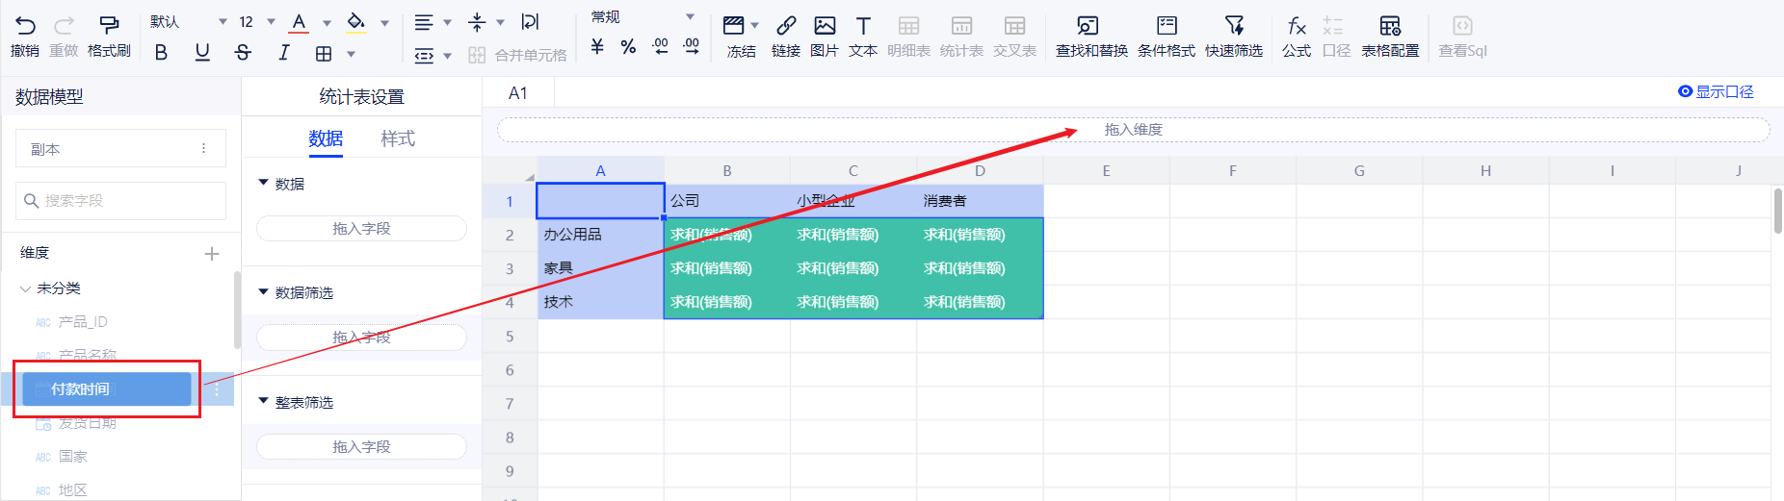
Task: Open the find and replace (查找和替换) tool
Action: 1090,26
